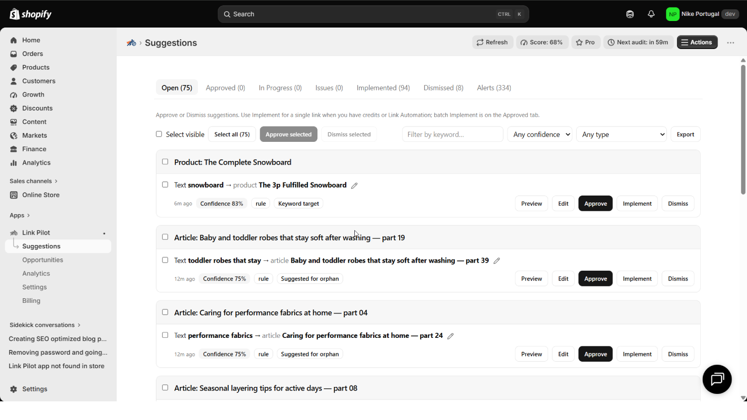Toggle the Select visible checkbox
747x420 pixels.
tap(159, 134)
